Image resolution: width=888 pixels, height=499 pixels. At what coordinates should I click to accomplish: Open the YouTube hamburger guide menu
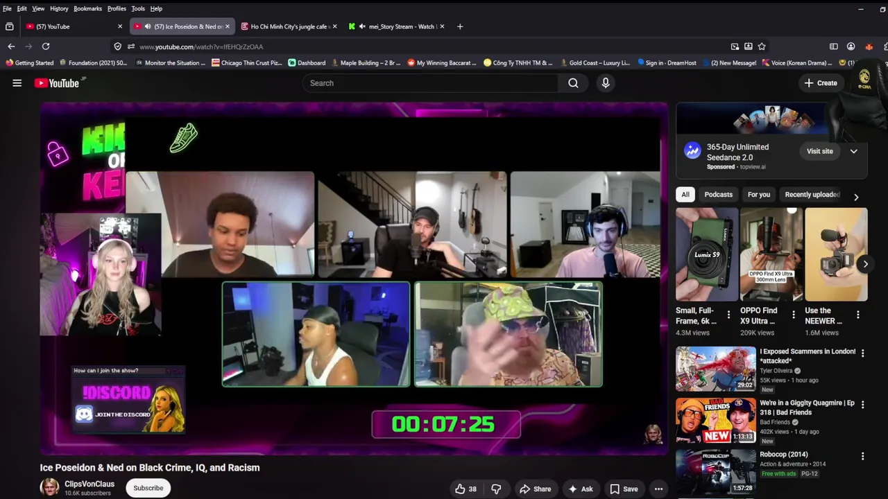(x=17, y=83)
